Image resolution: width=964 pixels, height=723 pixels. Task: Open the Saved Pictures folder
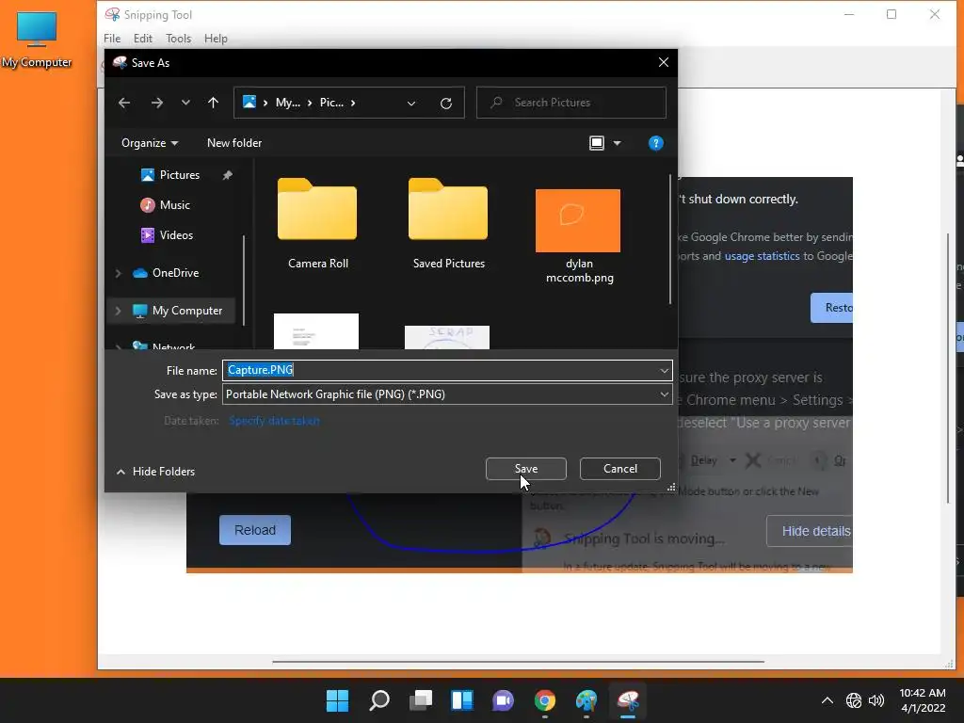[x=449, y=223]
